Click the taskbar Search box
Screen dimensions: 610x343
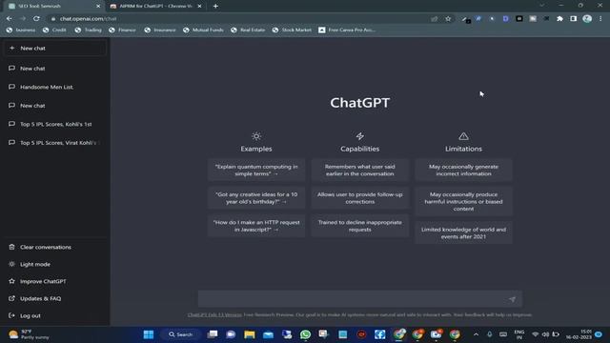coord(181,334)
